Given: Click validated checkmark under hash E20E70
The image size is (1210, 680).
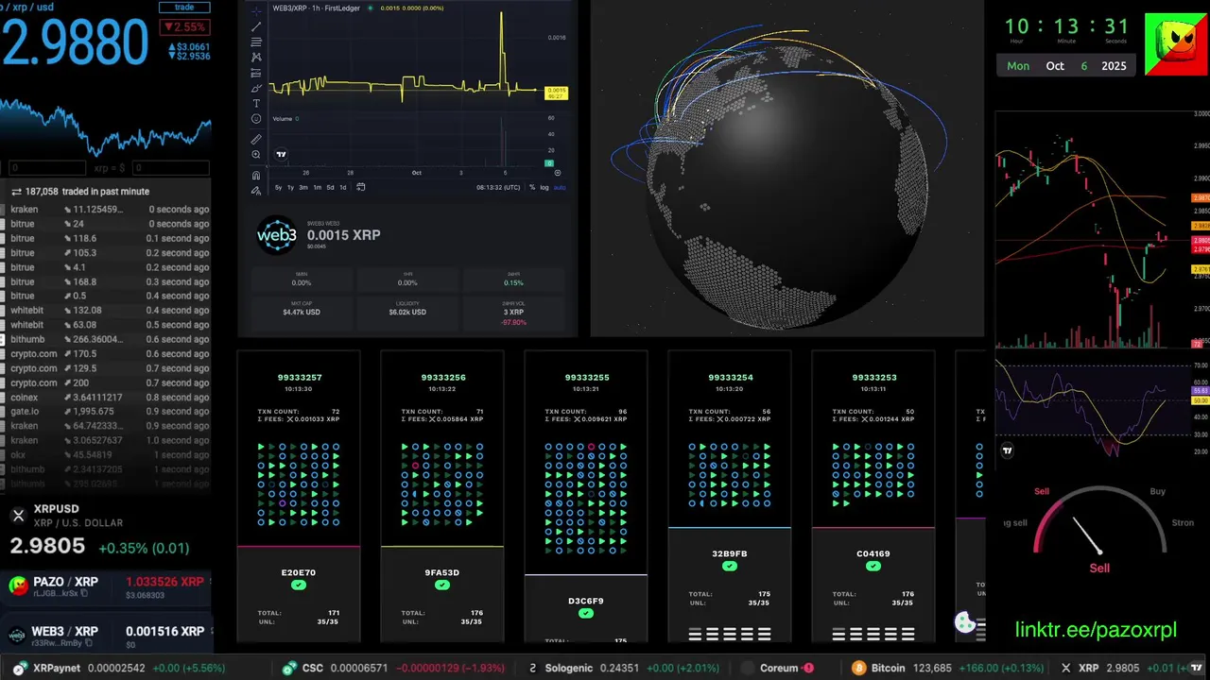Looking at the screenshot, I should coord(299,586).
